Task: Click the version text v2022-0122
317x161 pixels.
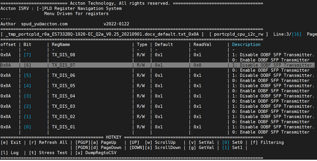Action: click(x=116, y=24)
